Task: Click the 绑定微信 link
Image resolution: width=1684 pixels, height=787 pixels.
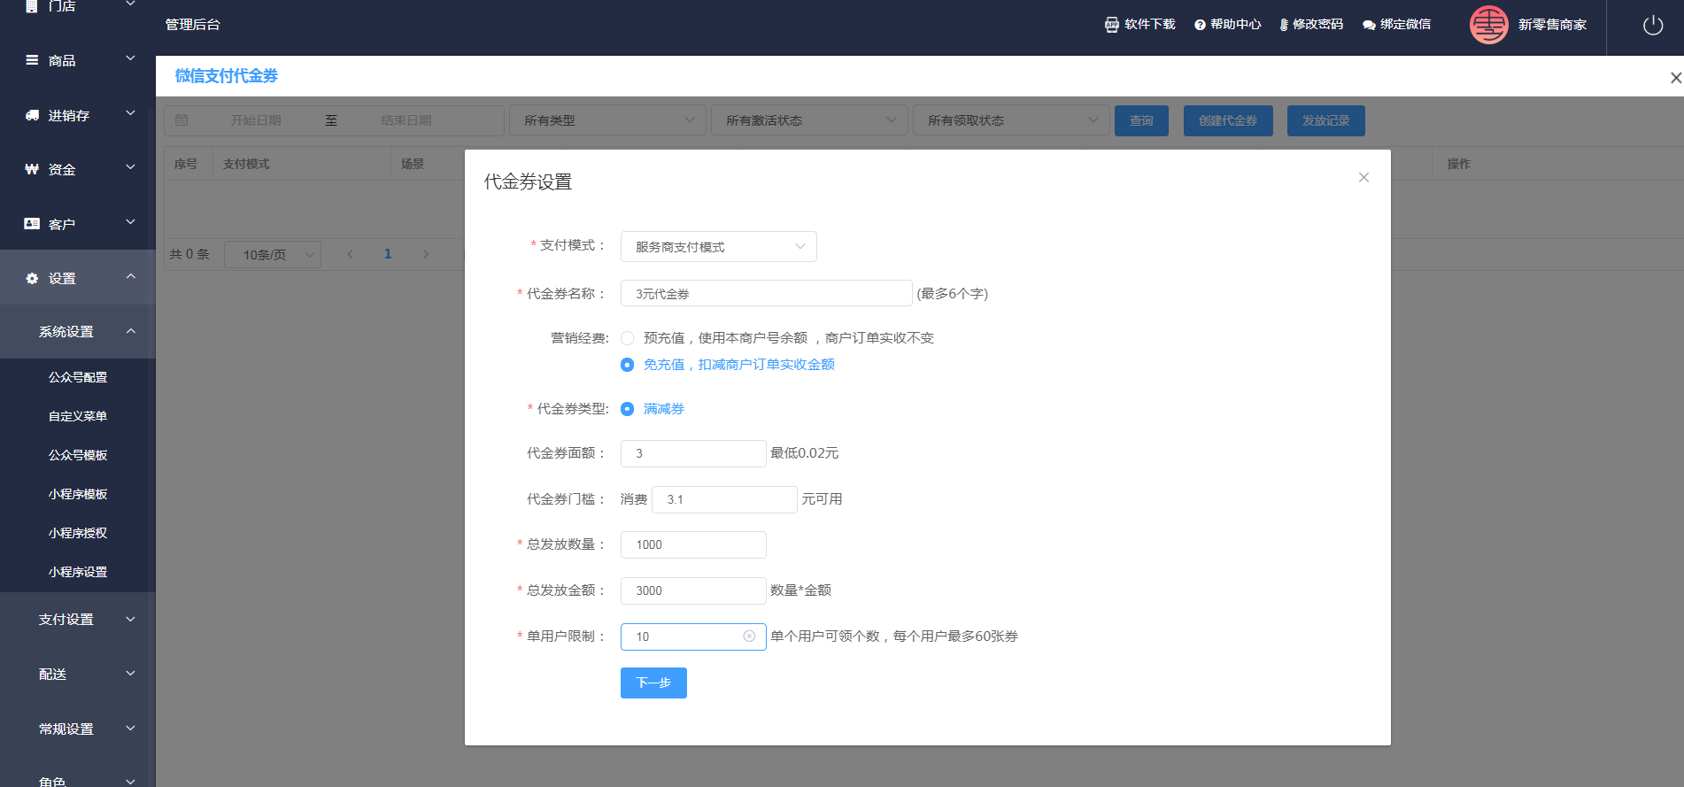Action: pyautogui.click(x=1405, y=25)
